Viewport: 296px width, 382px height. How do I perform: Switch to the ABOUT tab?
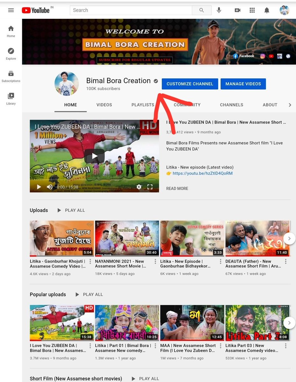(x=270, y=105)
